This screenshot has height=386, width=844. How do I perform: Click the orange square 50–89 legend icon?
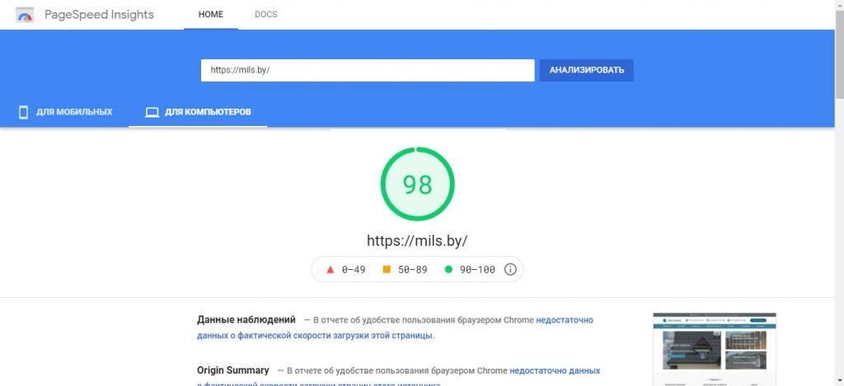[x=387, y=269]
